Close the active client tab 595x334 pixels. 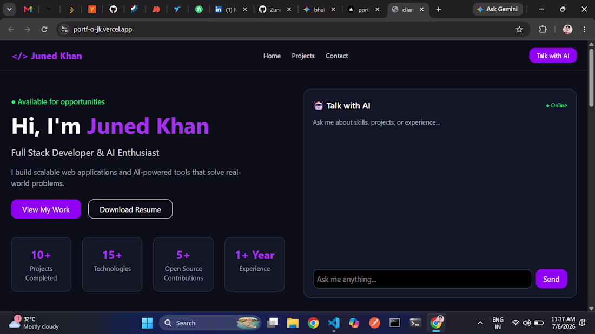(421, 10)
